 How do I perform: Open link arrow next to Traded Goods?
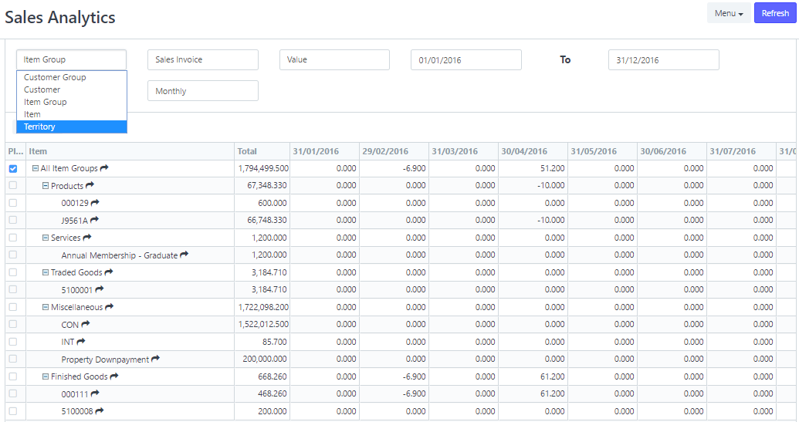coord(109,272)
